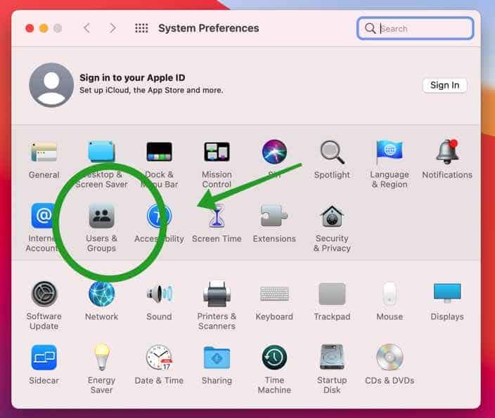Click 'Sign in to your Apple ID' text

pos(132,77)
